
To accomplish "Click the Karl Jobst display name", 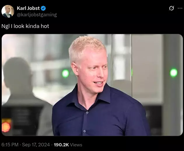I will (28, 8).
